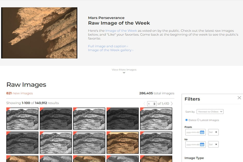Open the third thumbnail in second row

click(89, 143)
